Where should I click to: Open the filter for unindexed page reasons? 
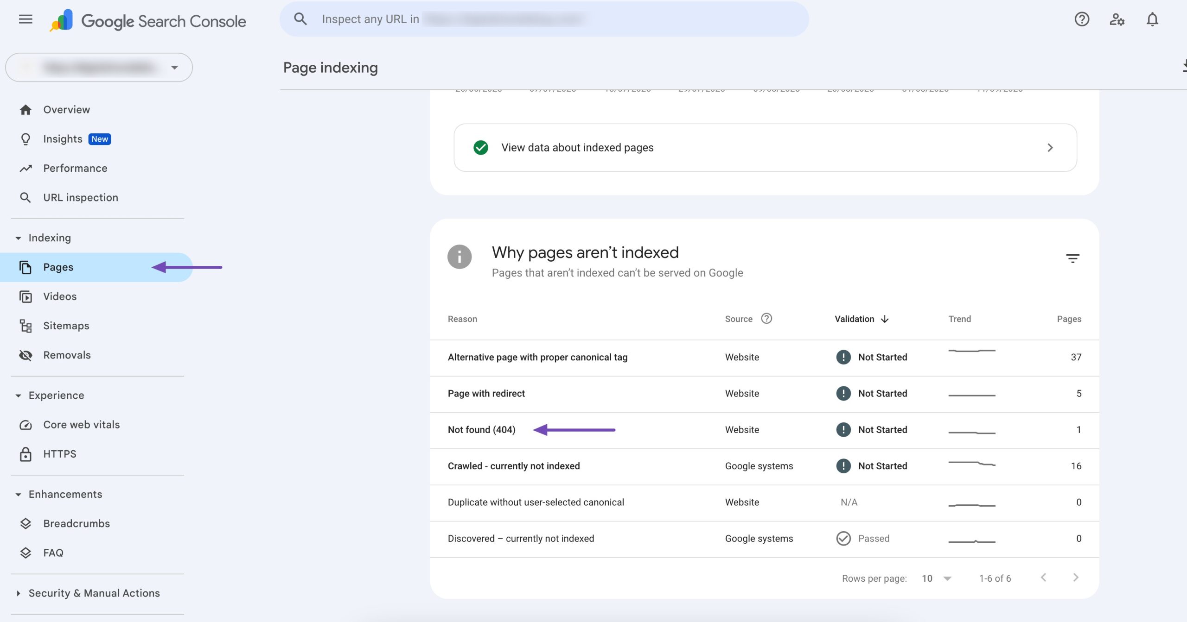1073,258
